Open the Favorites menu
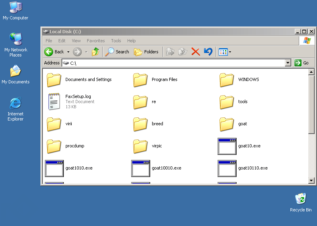Screen dimensions: 317x226 coord(96,41)
